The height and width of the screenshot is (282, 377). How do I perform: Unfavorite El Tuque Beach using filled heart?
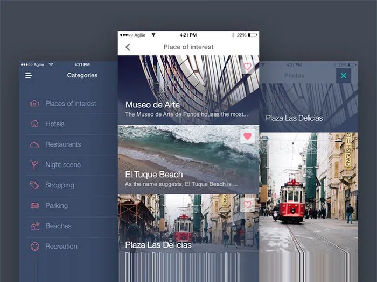pyautogui.click(x=247, y=136)
